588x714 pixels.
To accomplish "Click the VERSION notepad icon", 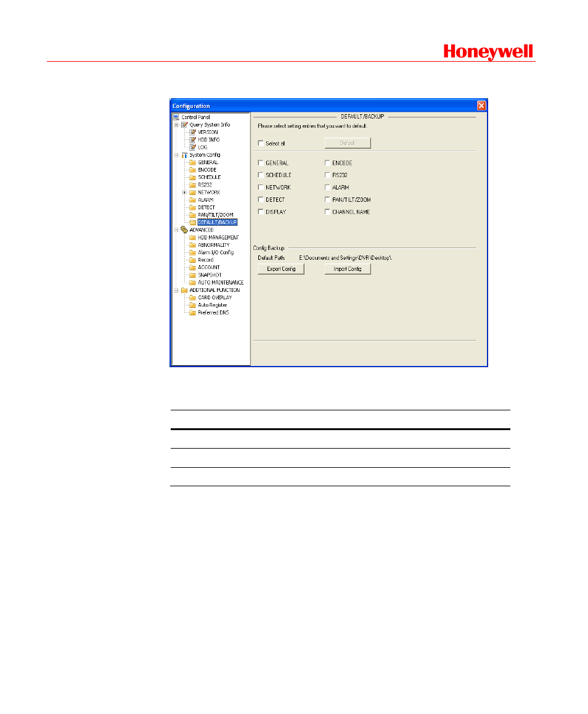I will pyautogui.click(x=193, y=132).
